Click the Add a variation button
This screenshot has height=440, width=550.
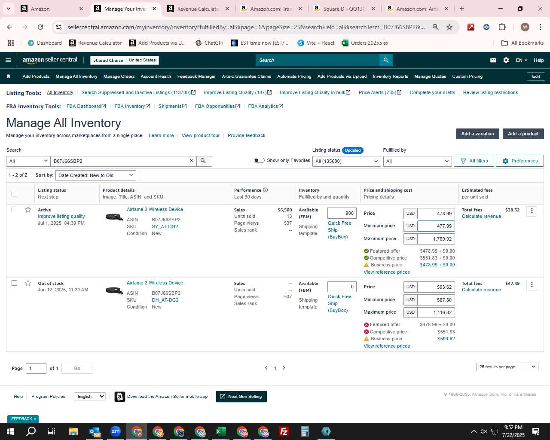477,134
